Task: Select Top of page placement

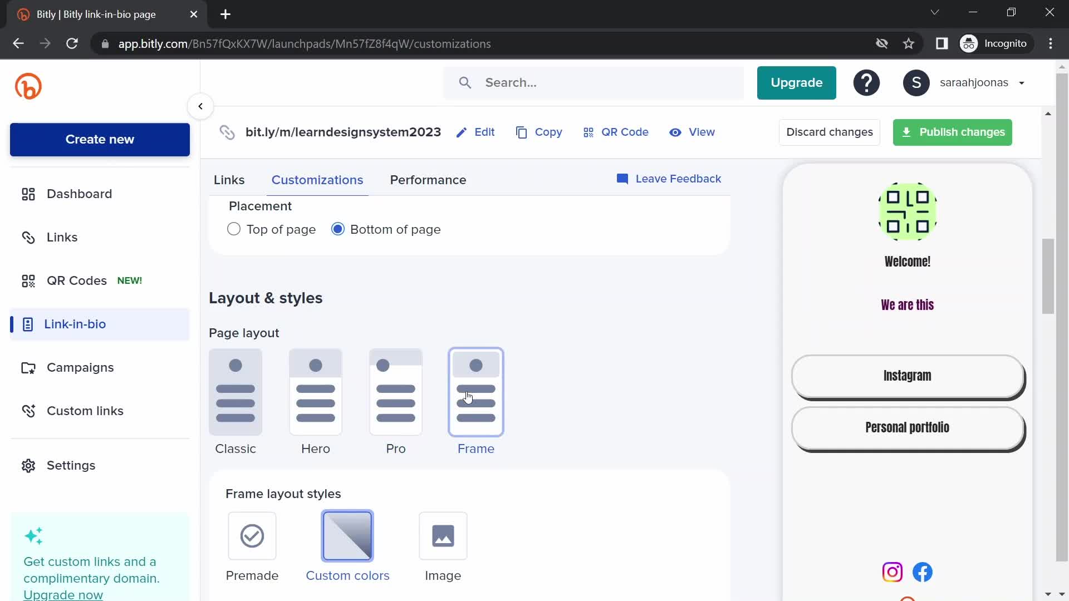Action: tap(234, 229)
